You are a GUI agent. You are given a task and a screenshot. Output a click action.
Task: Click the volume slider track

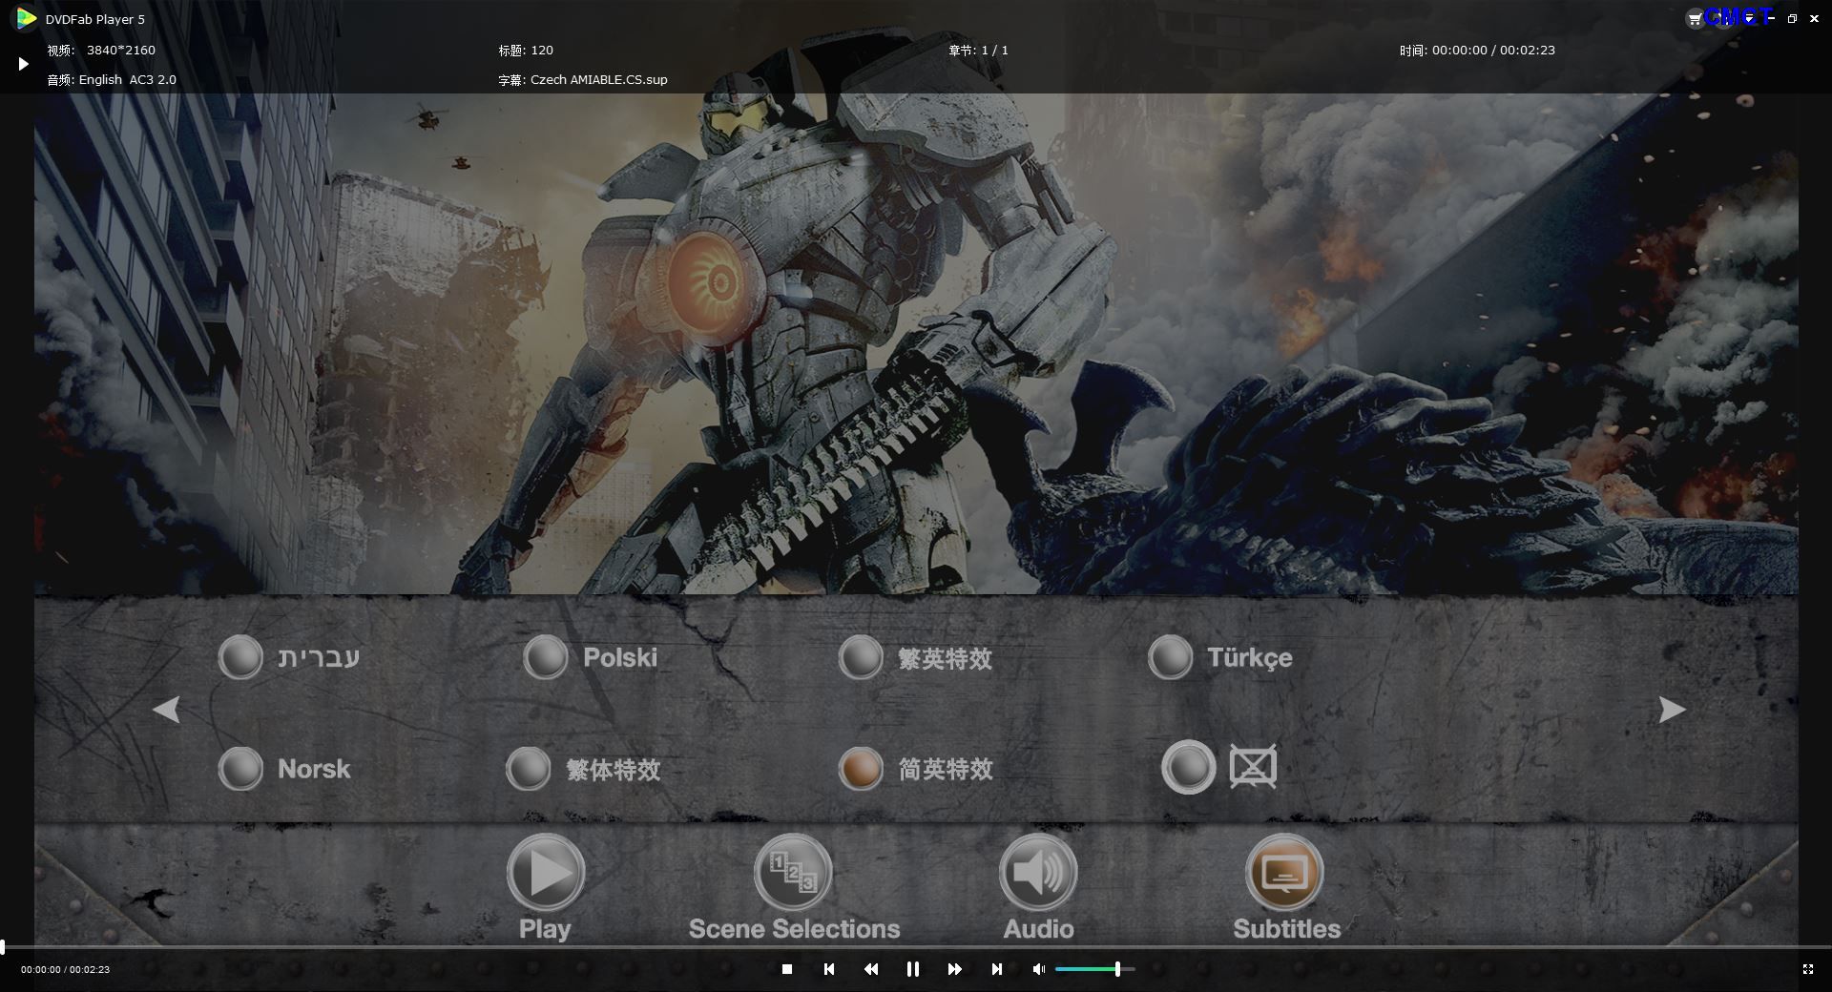pyautogui.click(x=1094, y=969)
